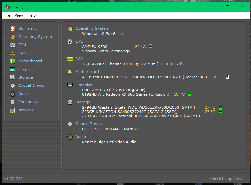
Task: Click Check for updates link
Action: click(x=227, y=179)
